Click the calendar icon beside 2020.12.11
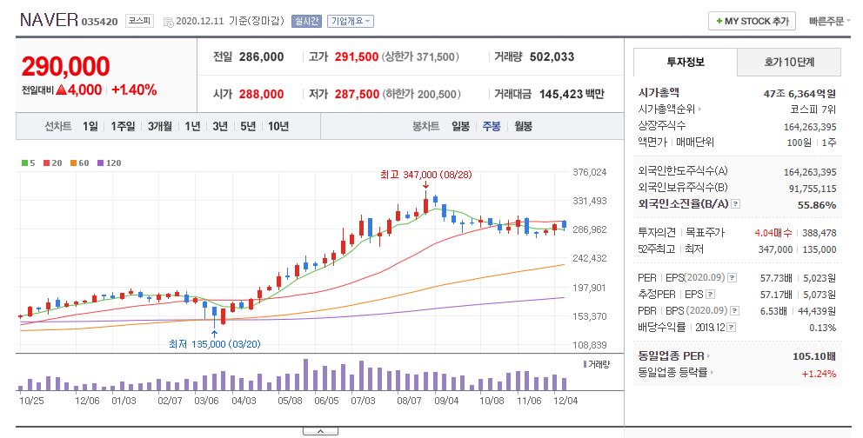The width and height of the screenshot is (863, 438). click(168, 23)
